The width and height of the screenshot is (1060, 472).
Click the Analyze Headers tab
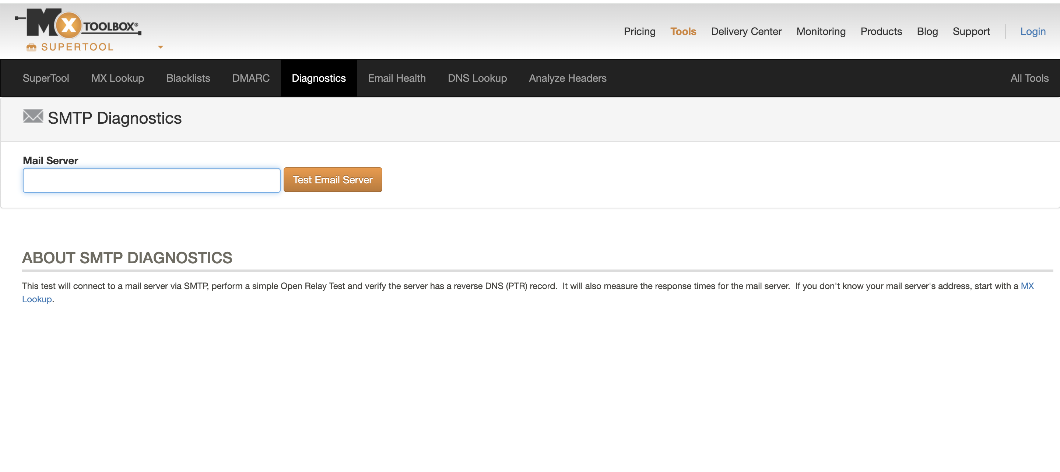pos(567,78)
